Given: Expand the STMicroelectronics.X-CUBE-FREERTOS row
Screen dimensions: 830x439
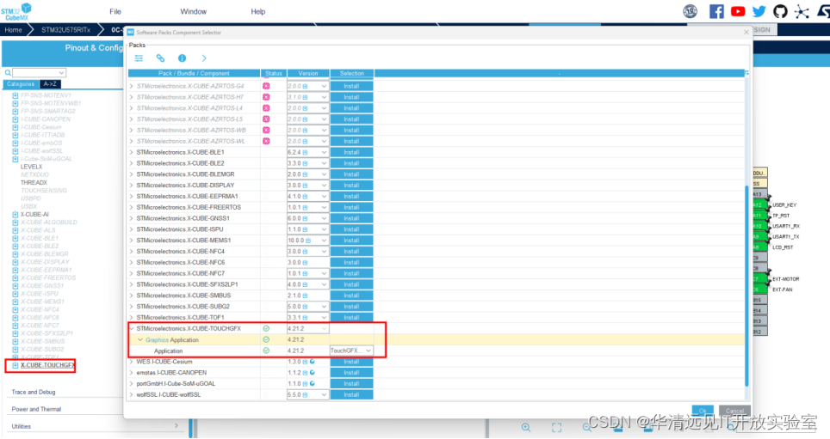Looking at the screenshot, I should 132,208.
